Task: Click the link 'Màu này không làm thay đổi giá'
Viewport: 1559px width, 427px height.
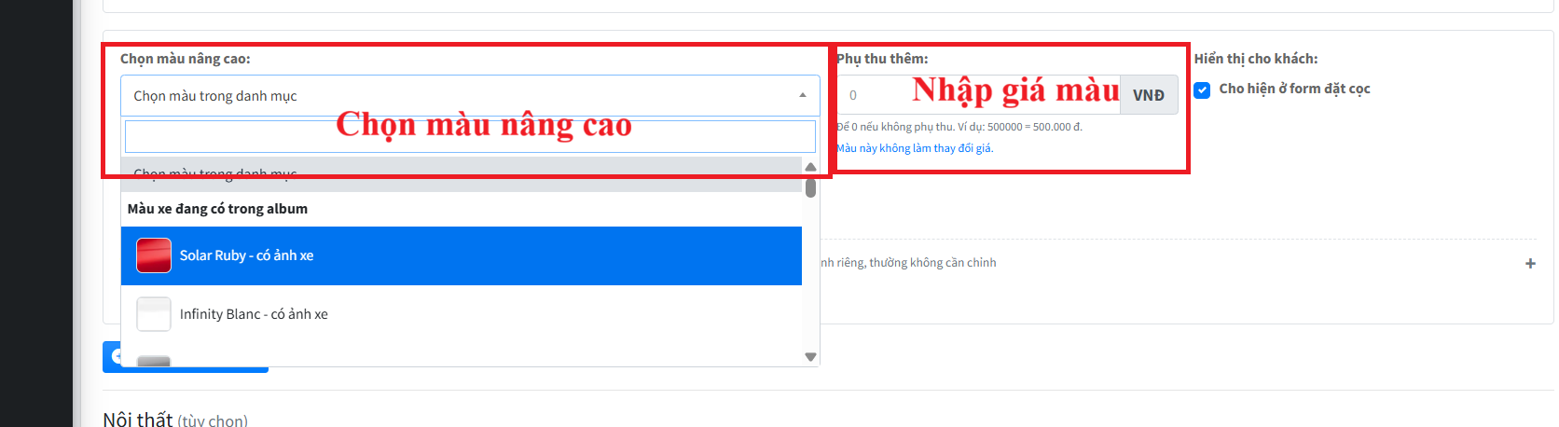Action: coord(915,148)
